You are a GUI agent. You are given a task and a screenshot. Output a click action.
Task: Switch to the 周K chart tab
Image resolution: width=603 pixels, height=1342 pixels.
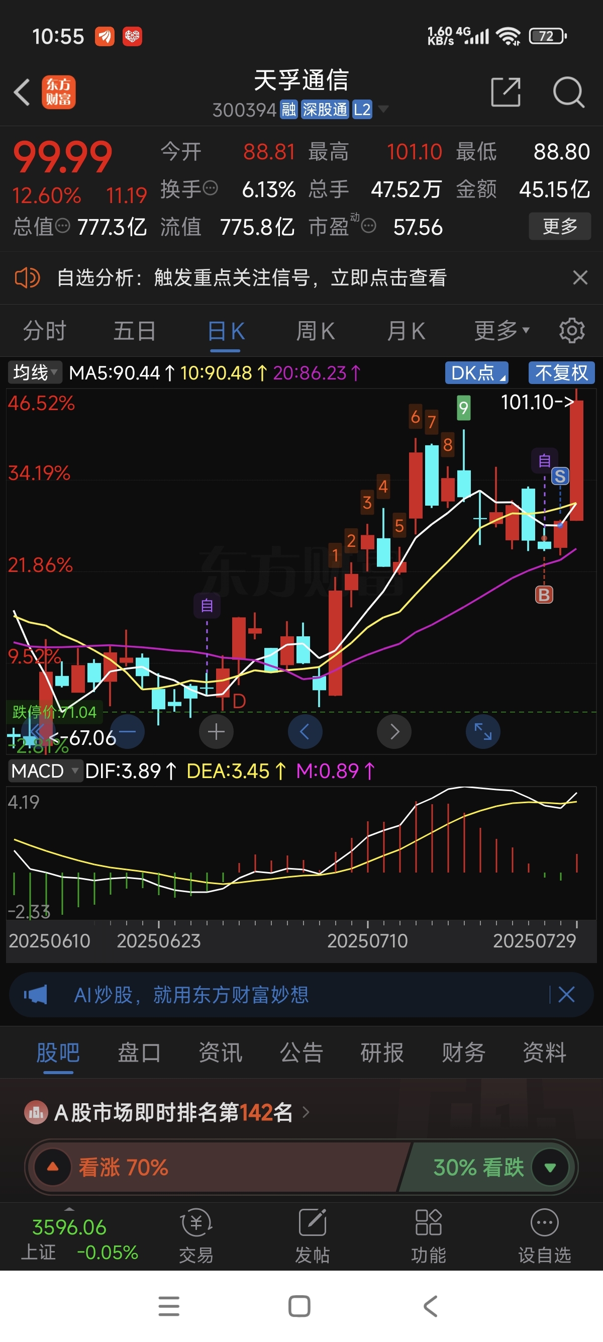tap(316, 331)
